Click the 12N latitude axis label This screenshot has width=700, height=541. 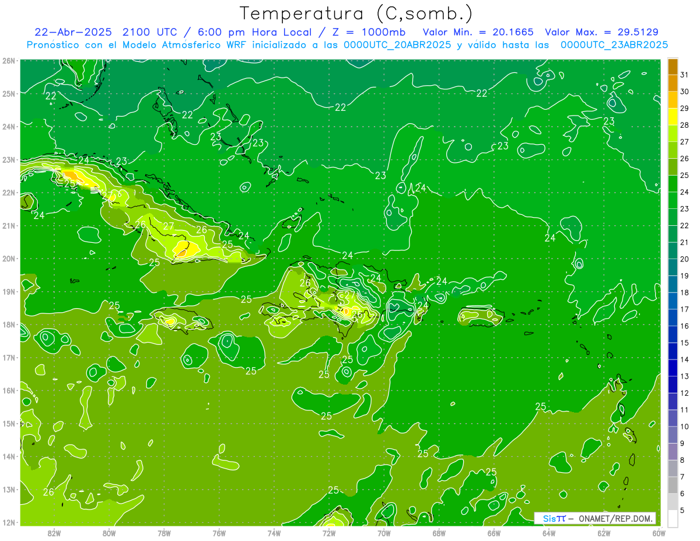9,522
